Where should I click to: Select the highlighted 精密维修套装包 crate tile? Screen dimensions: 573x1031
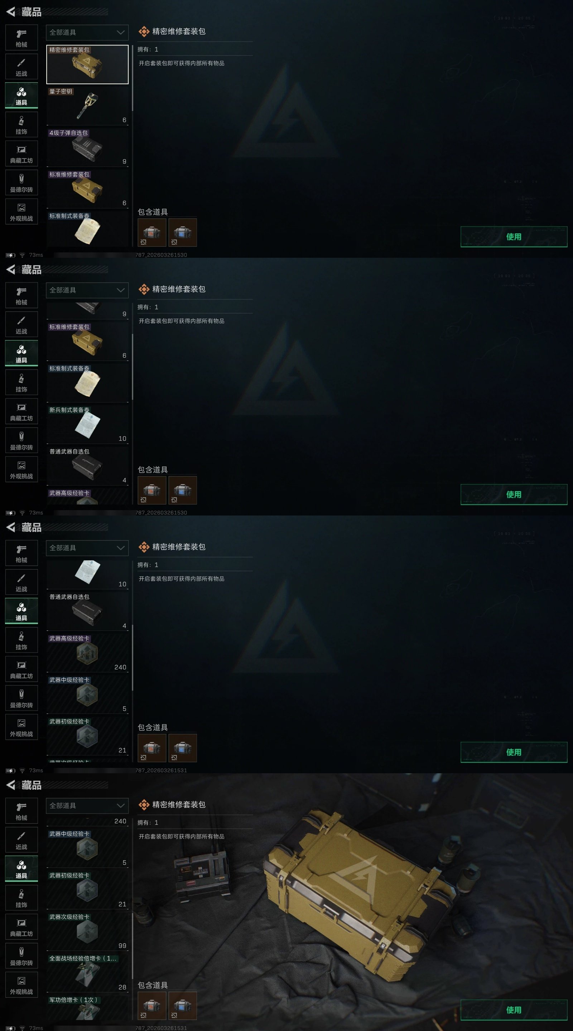click(x=87, y=64)
